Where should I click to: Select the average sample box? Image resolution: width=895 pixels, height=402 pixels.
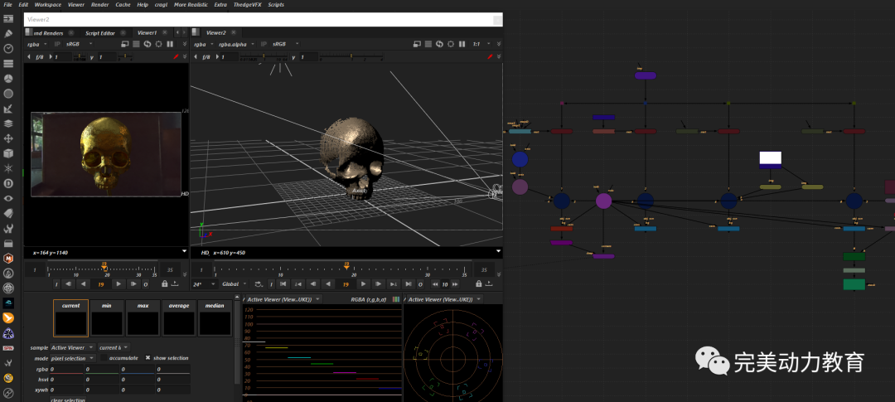177,318
